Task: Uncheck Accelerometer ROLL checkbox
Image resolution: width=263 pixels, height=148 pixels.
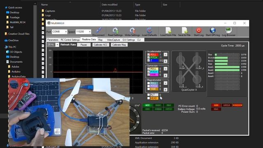Action: tap(148, 55)
